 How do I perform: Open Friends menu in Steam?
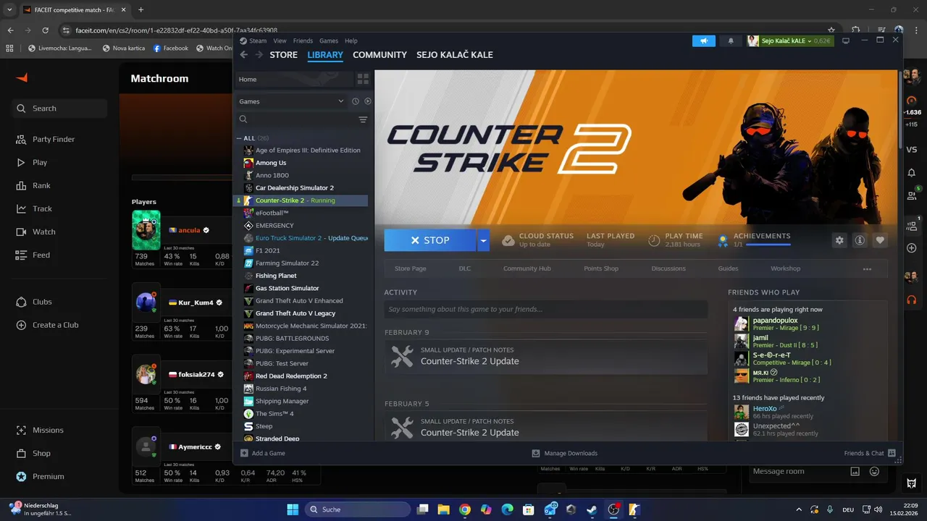pyautogui.click(x=303, y=41)
